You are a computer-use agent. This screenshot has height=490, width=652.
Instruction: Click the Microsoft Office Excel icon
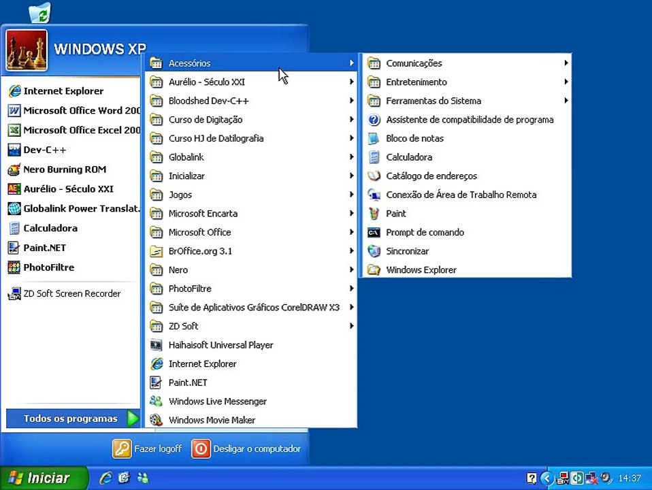point(14,130)
